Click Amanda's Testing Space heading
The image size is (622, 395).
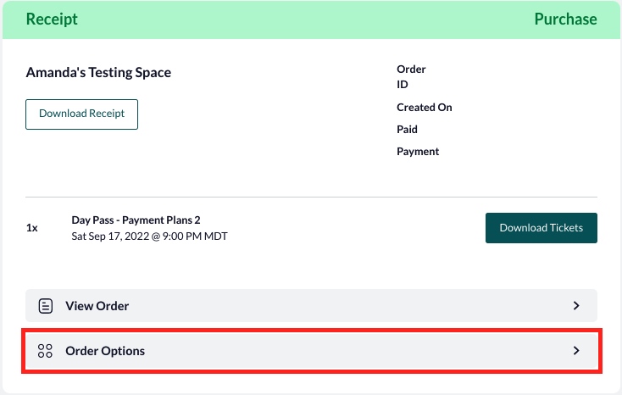coord(98,73)
